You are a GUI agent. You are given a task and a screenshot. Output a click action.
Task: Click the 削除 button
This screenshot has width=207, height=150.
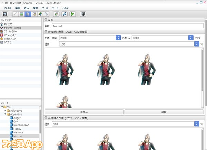(164, 112)
